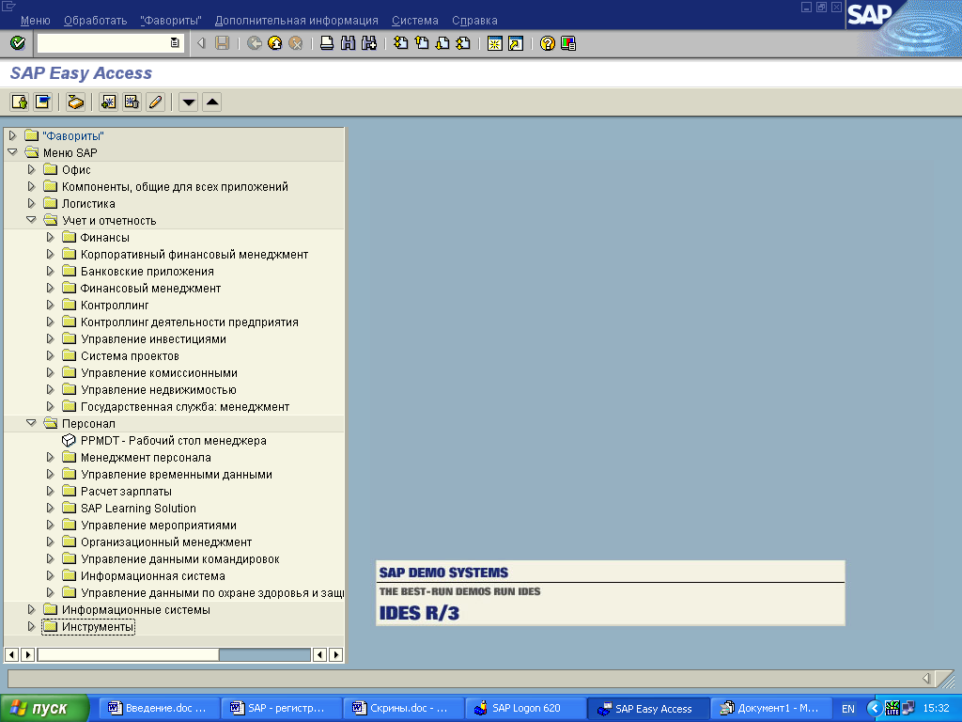
Task: Click the Create New Session icon
Action: click(494, 43)
